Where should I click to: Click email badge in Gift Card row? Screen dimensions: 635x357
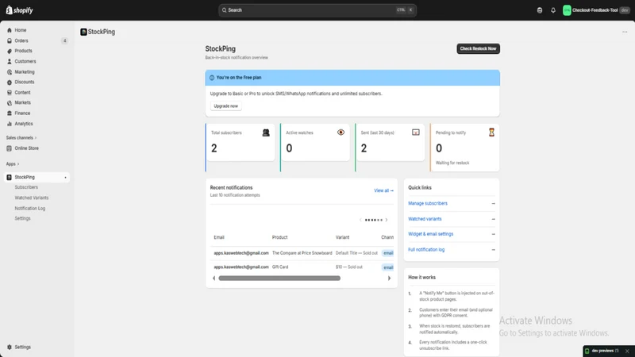pyautogui.click(x=388, y=267)
